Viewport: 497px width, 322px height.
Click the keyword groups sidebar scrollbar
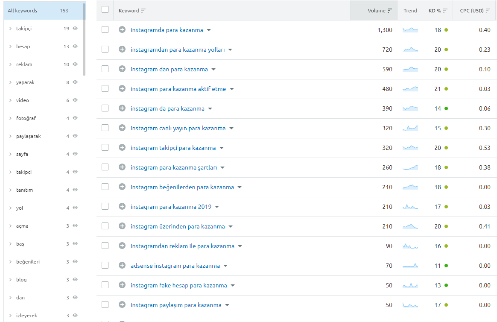pos(84,40)
